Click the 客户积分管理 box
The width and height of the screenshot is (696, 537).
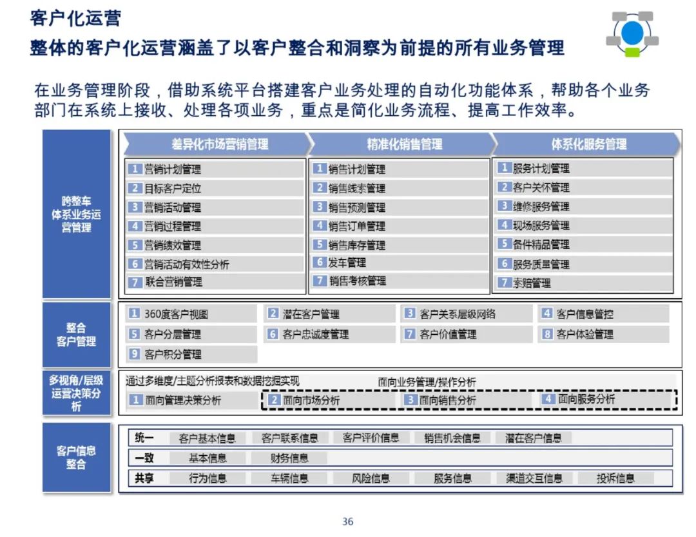(x=191, y=354)
